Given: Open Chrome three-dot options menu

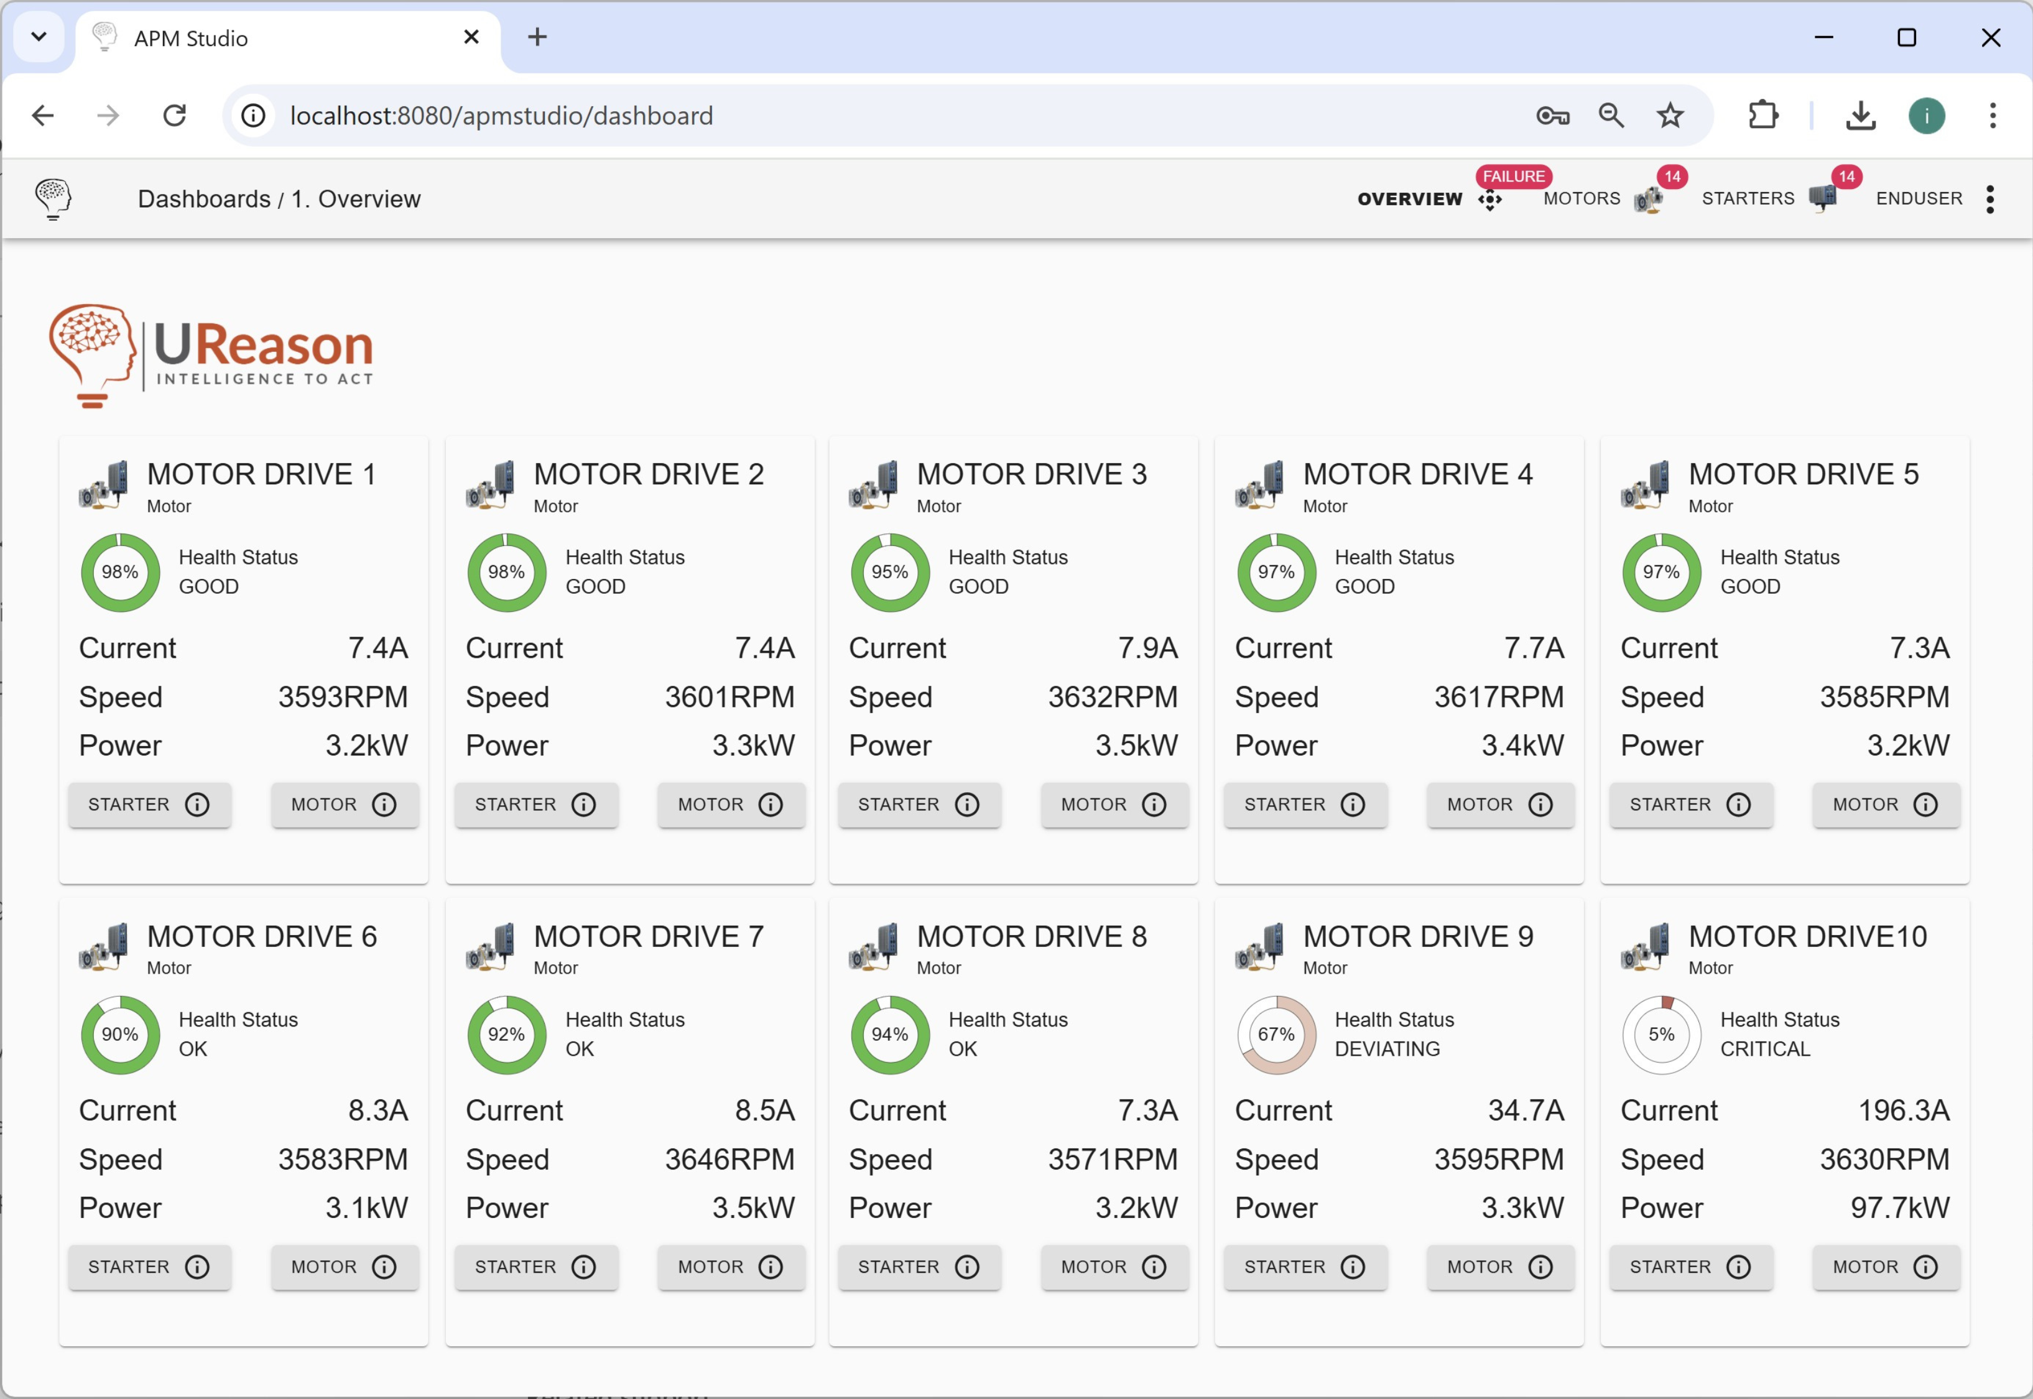Looking at the screenshot, I should [x=1992, y=116].
